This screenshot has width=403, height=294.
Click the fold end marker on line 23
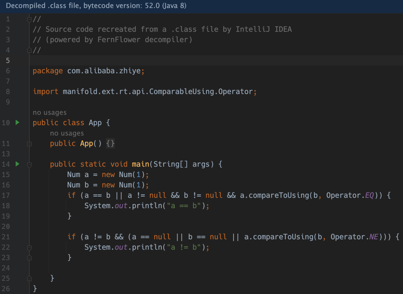tap(29, 258)
